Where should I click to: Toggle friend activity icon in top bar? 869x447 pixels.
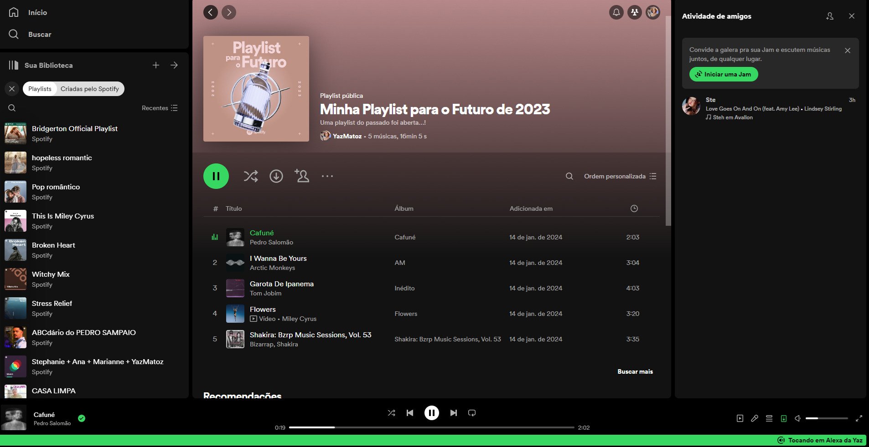point(635,12)
